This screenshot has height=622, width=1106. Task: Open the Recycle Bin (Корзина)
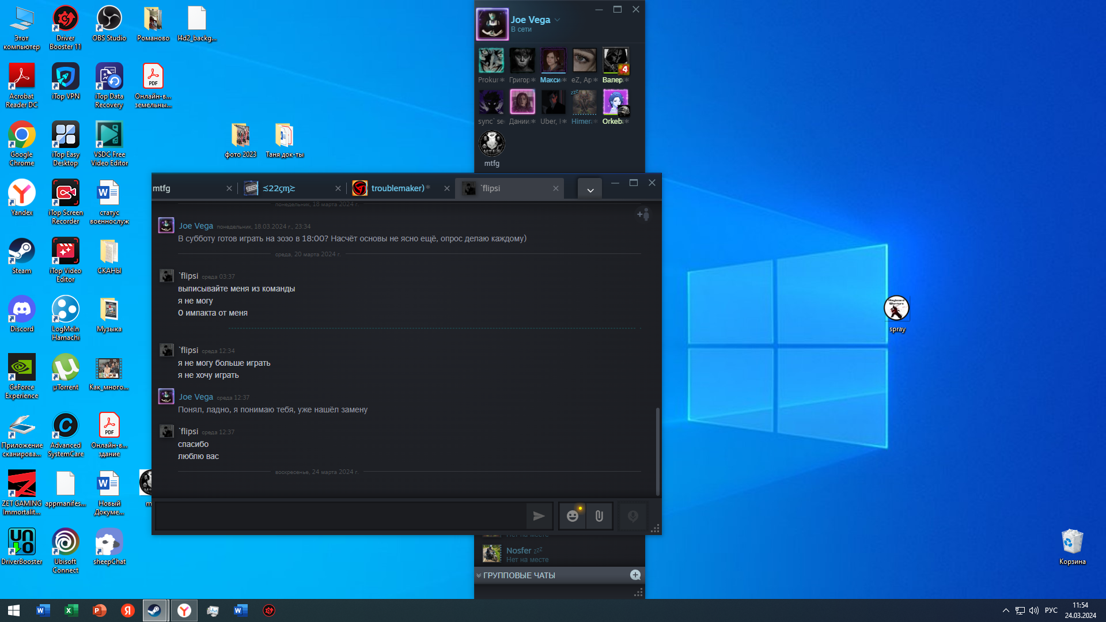[x=1073, y=547]
